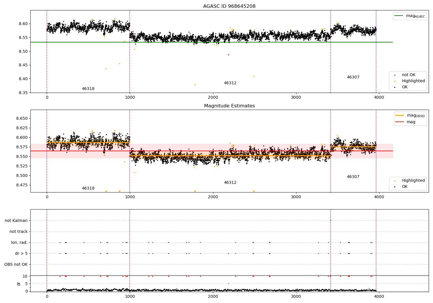
Task: Click the 'not track' axis label
Action: [x=18, y=232]
